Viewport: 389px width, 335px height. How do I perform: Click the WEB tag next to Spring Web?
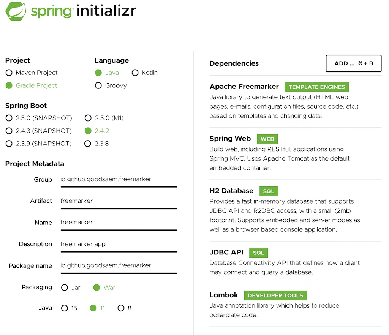click(267, 139)
